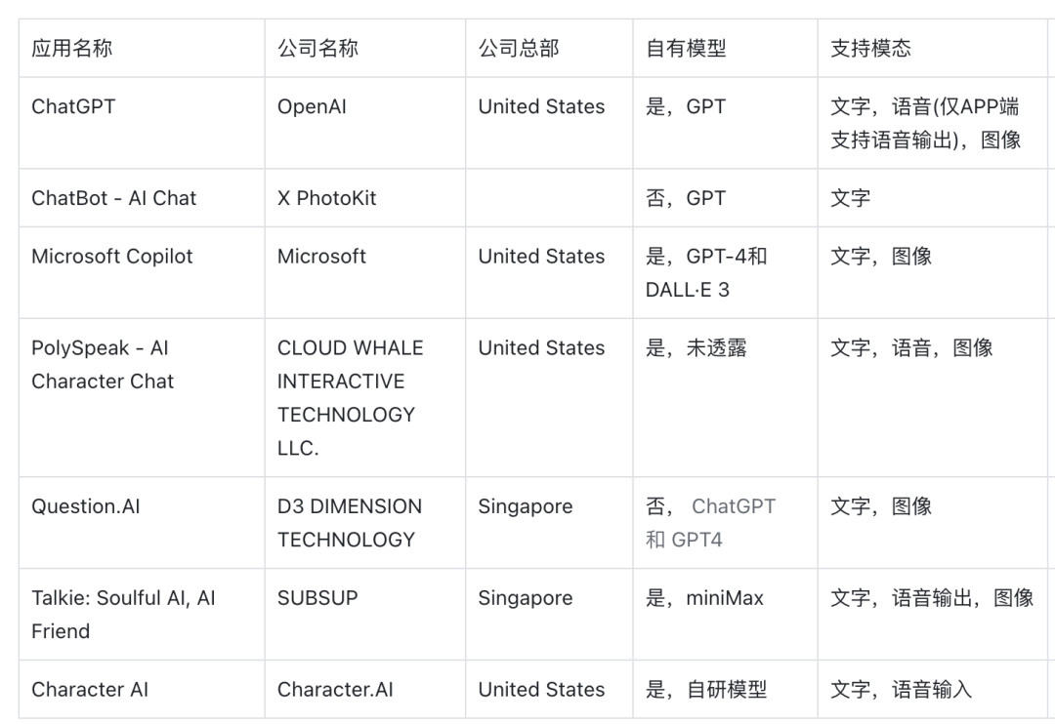Click the X PhotoKit company cell
The height and width of the screenshot is (724, 1055).
point(364,198)
